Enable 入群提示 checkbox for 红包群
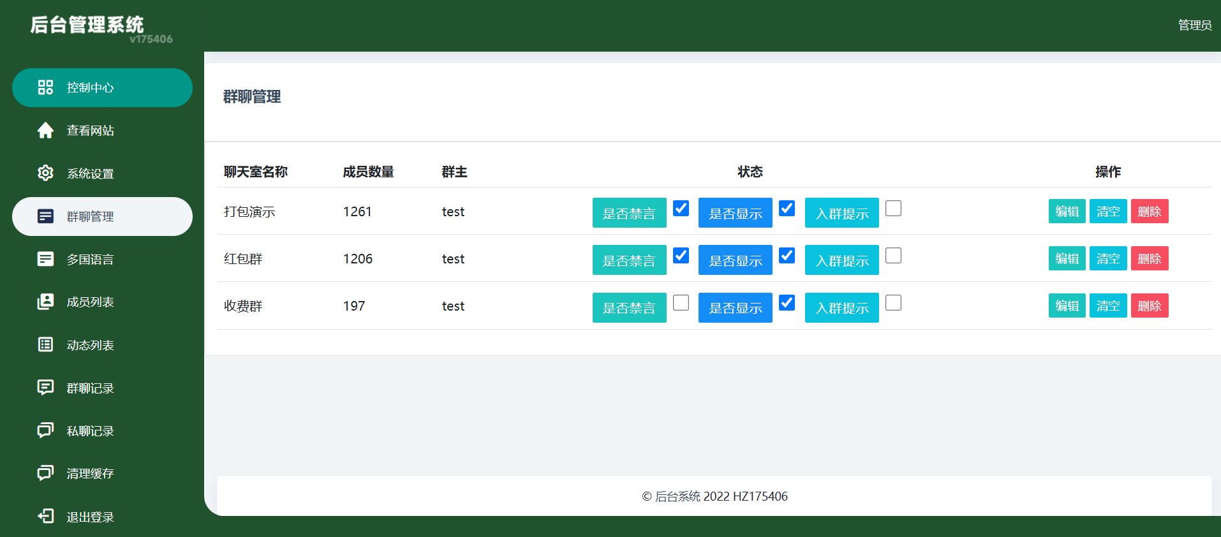This screenshot has height=537, width=1221. [893, 256]
